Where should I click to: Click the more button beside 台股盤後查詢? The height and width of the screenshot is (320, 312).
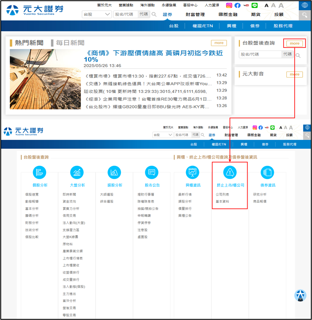[x=295, y=43]
